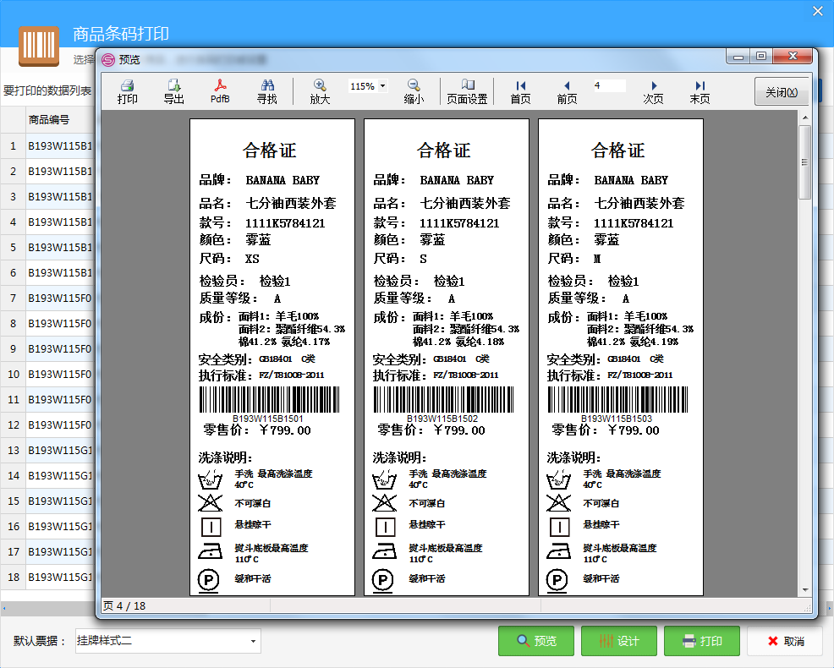This screenshot has width=834, height=668.
Task: Click the preview scrollbar down arrow
Action: (x=804, y=590)
